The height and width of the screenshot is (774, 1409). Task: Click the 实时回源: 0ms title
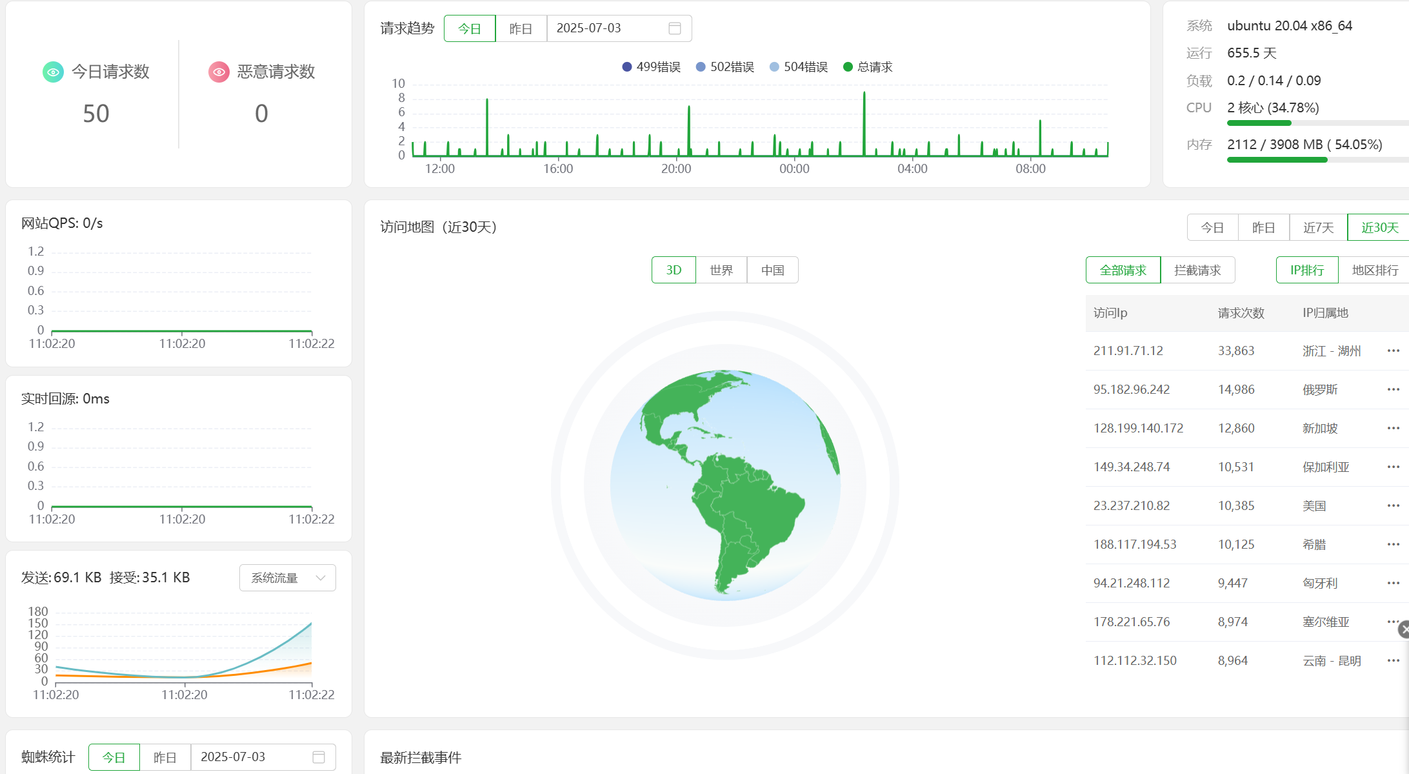point(65,399)
